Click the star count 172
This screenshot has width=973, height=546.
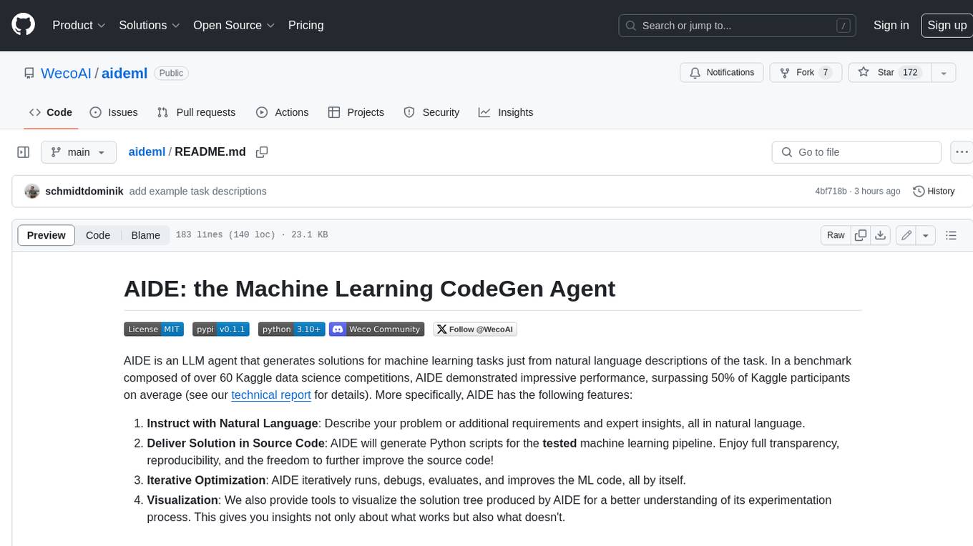pos(910,73)
